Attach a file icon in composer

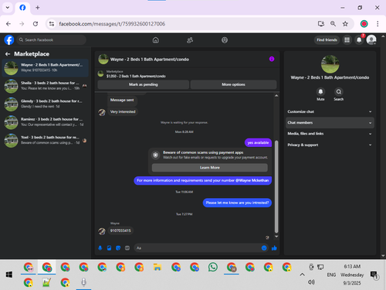pyautogui.click(x=109, y=248)
